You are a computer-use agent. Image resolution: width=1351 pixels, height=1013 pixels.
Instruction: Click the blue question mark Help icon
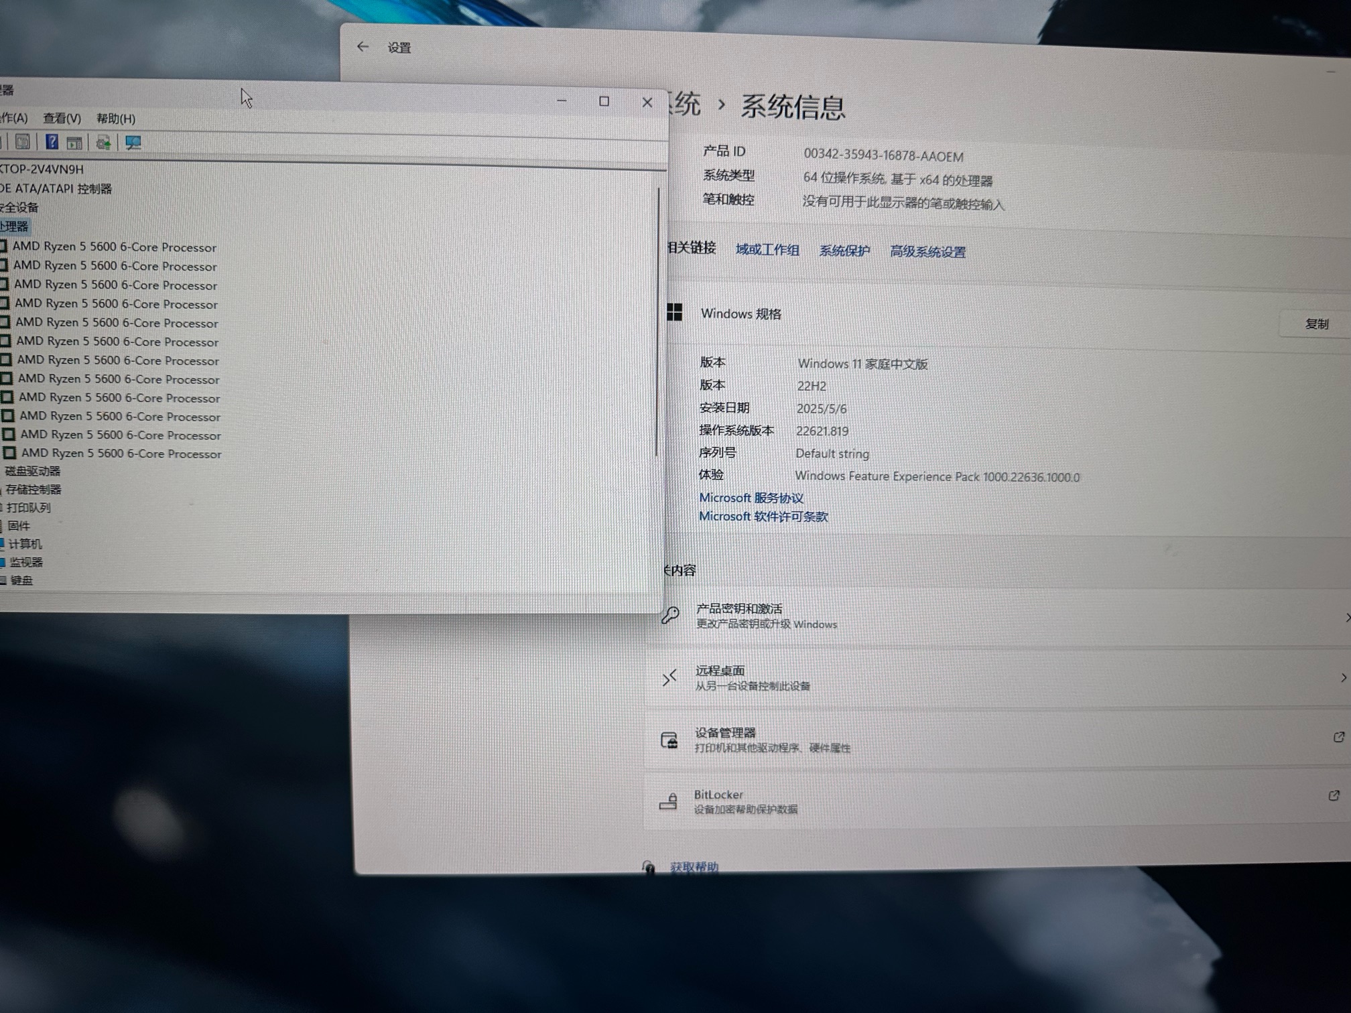52,142
